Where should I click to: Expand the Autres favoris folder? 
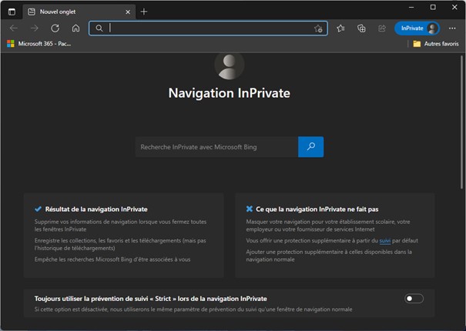pyautogui.click(x=435, y=44)
